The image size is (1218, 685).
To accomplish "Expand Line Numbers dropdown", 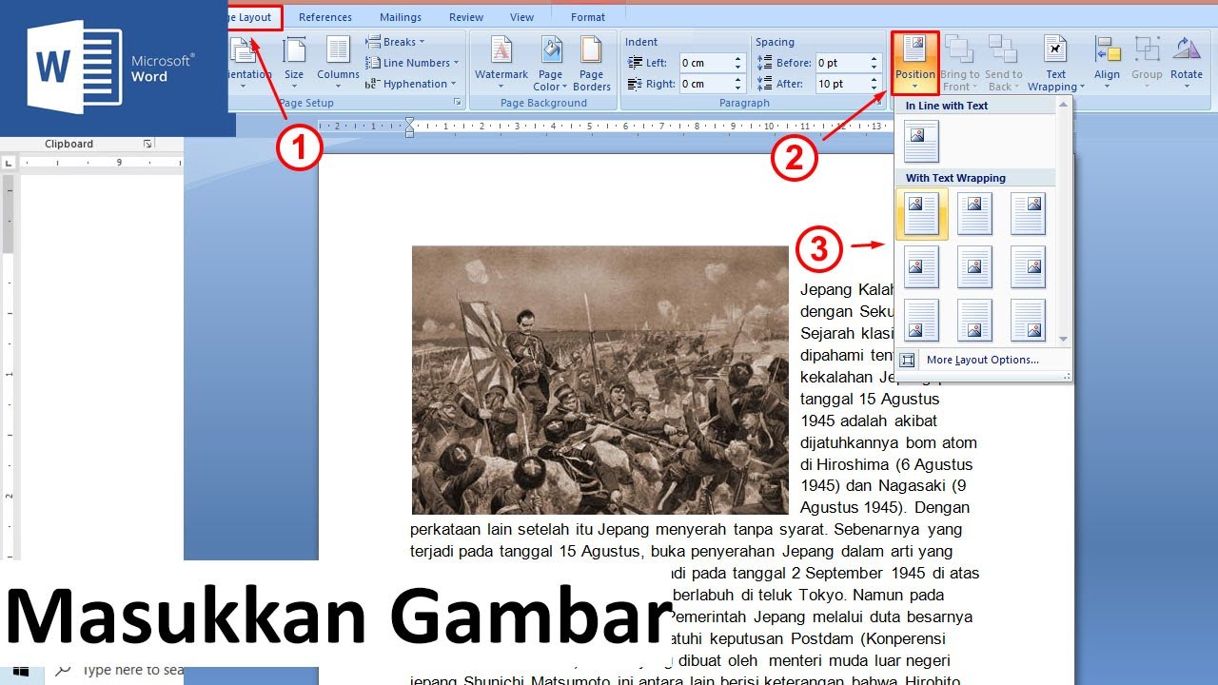I will point(412,63).
